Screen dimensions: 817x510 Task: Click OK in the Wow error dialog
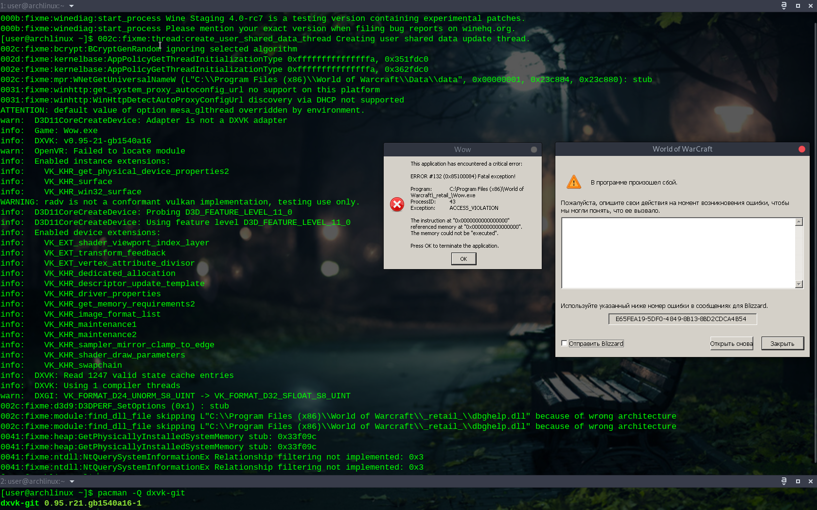463,259
